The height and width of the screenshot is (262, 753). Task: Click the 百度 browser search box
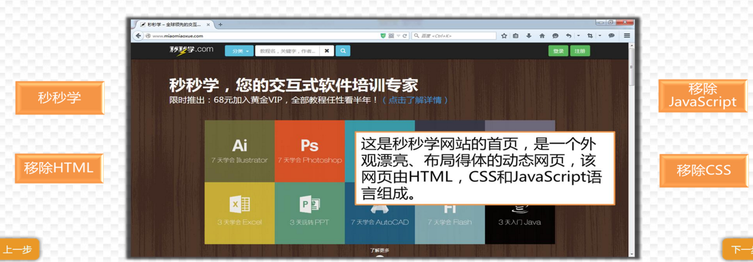pyautogui.click(x=454, y=36)
